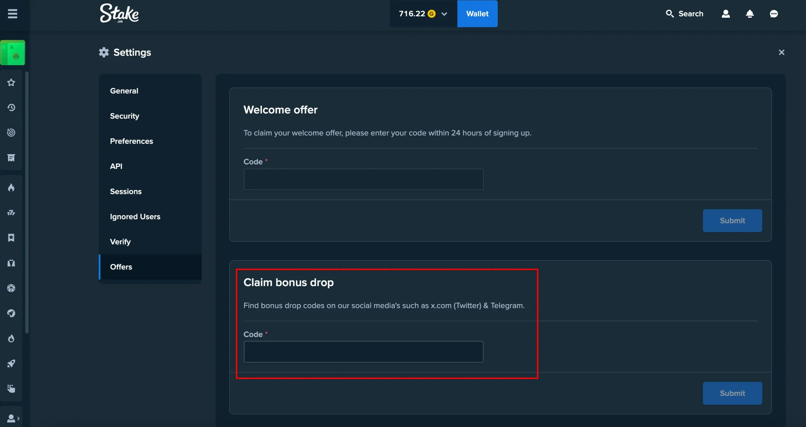Click the notifications bell dropdown
Screen dimensions: 806x427
click(750, 14)
